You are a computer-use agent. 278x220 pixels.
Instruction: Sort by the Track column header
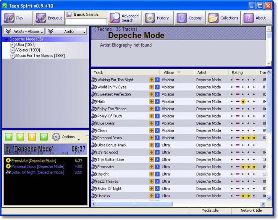point(125,72)
